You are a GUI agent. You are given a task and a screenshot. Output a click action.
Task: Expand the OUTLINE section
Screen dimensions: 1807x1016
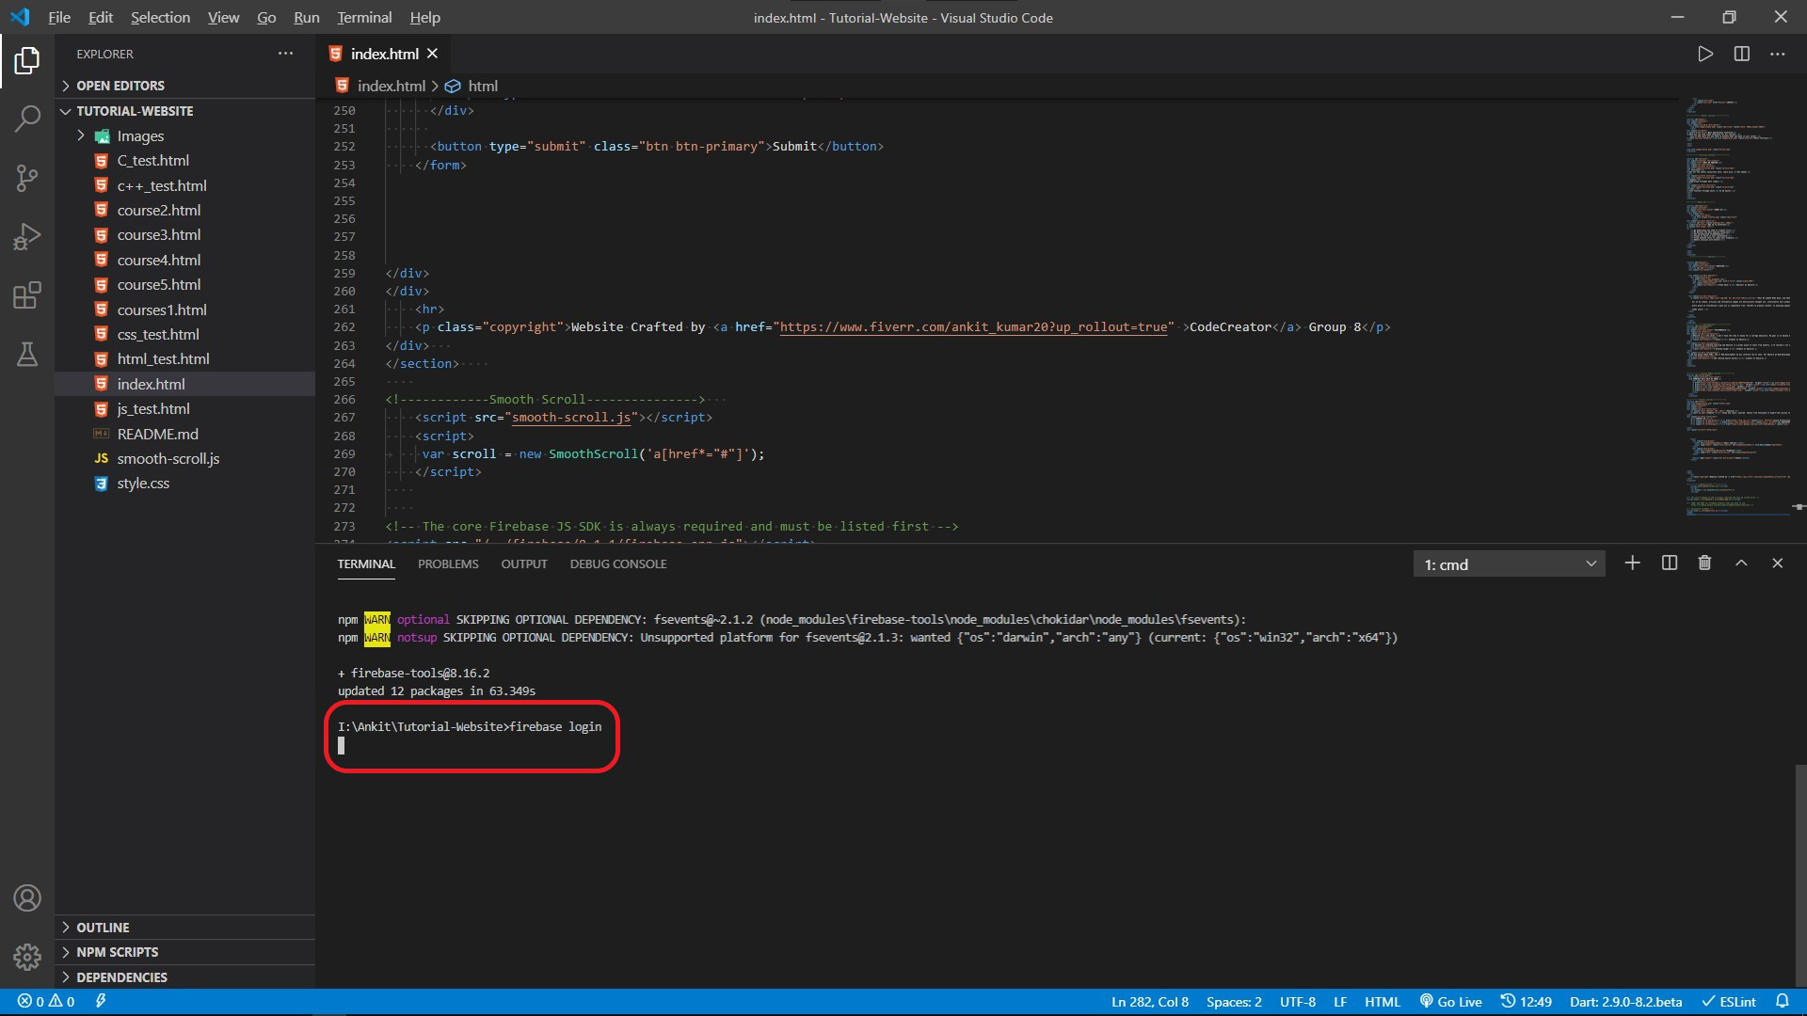[x=184, y=928]
